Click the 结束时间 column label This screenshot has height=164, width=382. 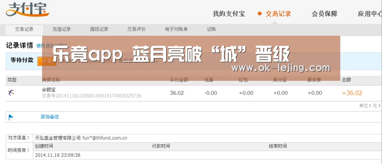(278, 146)
